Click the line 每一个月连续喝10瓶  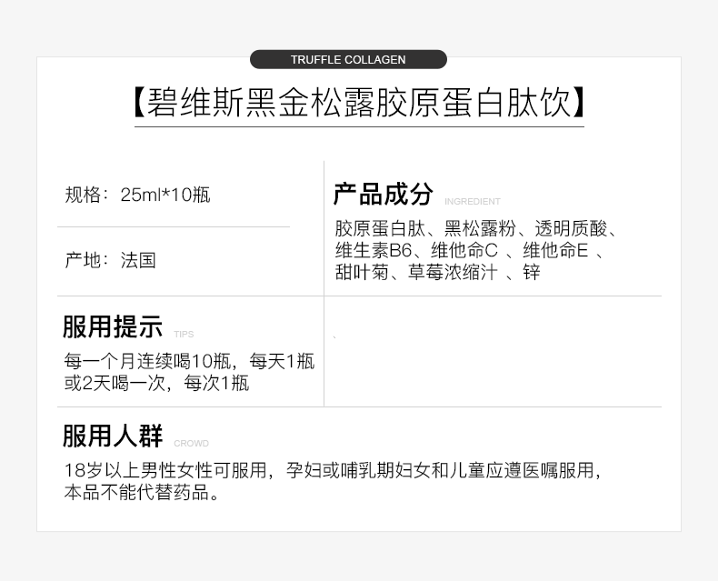189,361
